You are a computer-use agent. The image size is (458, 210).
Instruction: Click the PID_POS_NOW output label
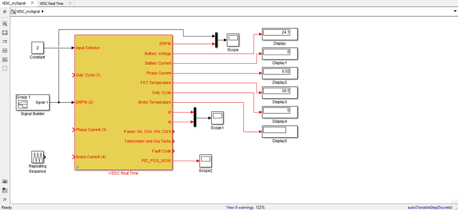tap(156, 161)
